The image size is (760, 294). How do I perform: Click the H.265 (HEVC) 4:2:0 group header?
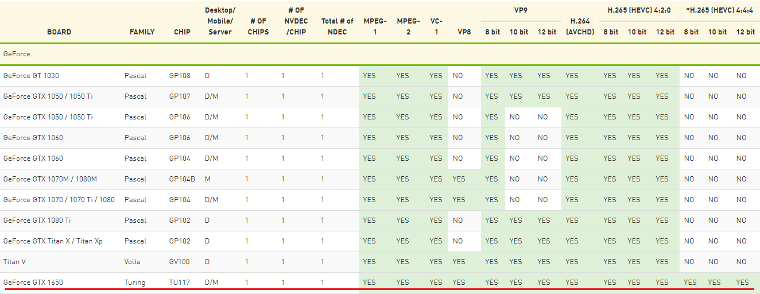pyautogui.click(x=639, y=10)
